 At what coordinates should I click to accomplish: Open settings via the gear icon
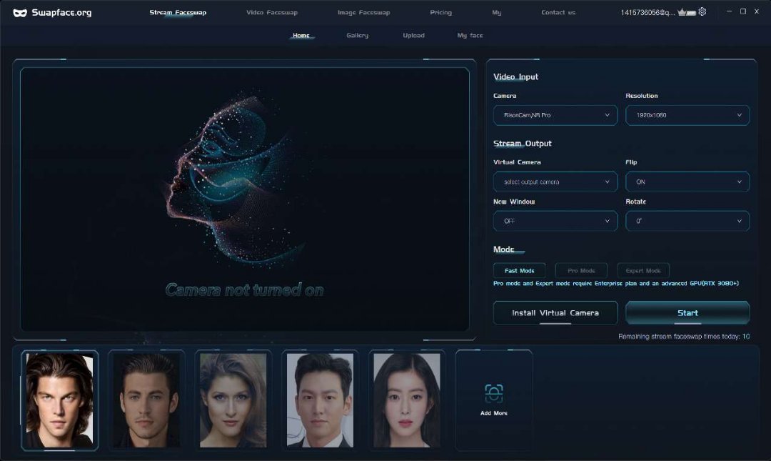tap(702, 12)
